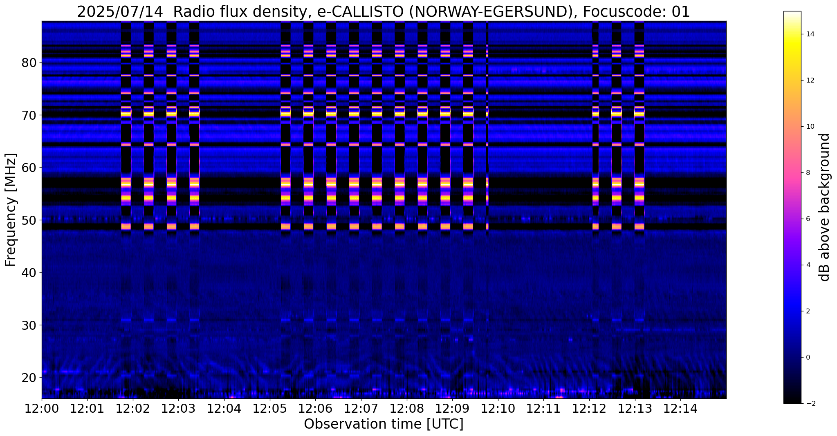Click the 70 MHz frequency tick label

29,115
